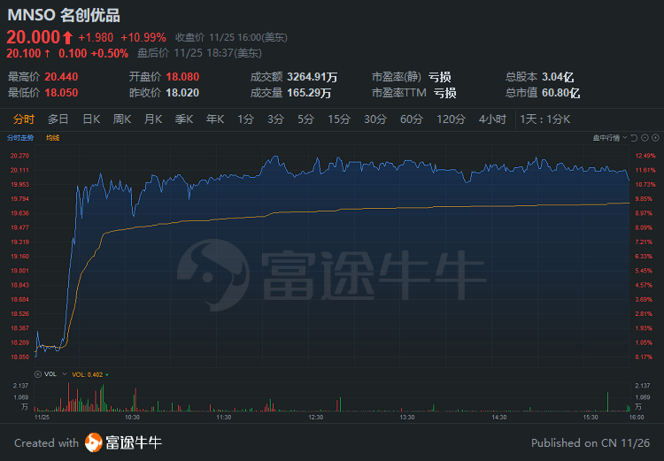Screen dimensions: 664x461
Task: Select the 5分 interval tab
Action: (305, 119)
